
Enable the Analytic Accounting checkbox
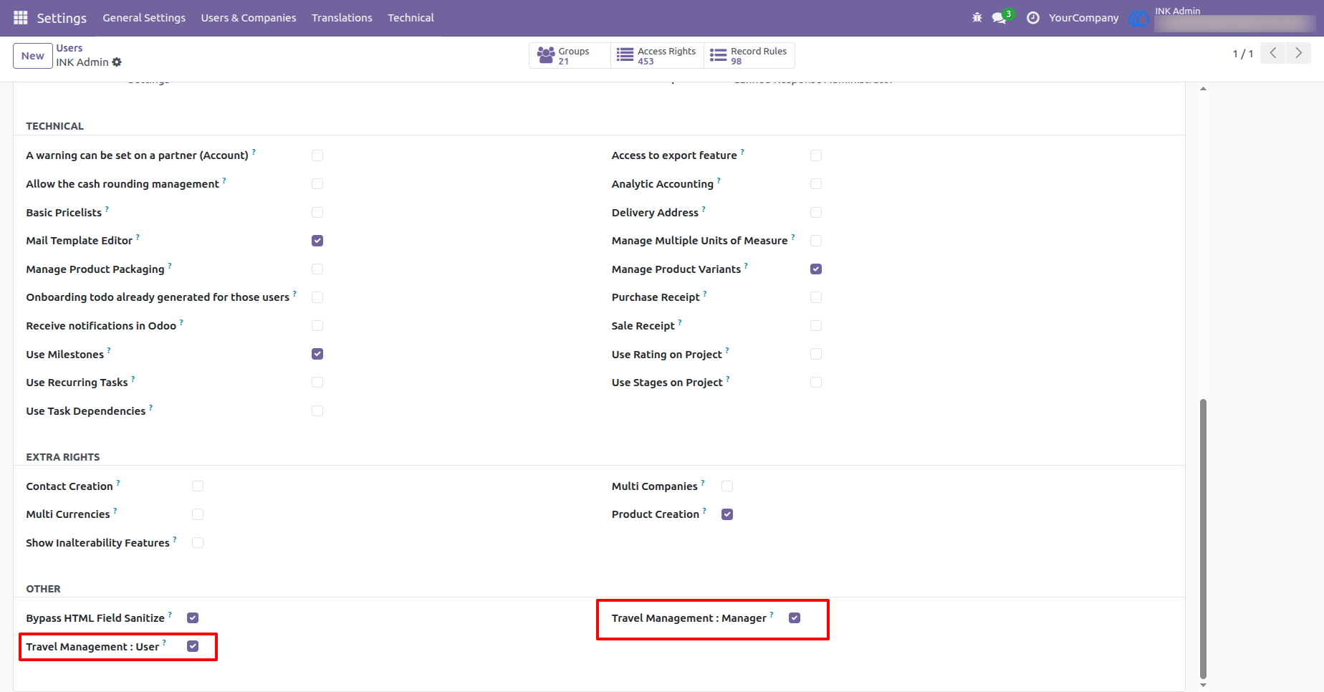(816, 184)
